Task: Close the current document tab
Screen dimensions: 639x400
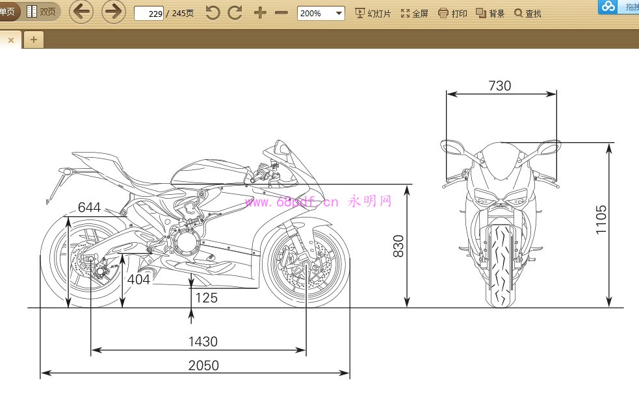Action: click(11, 40)
